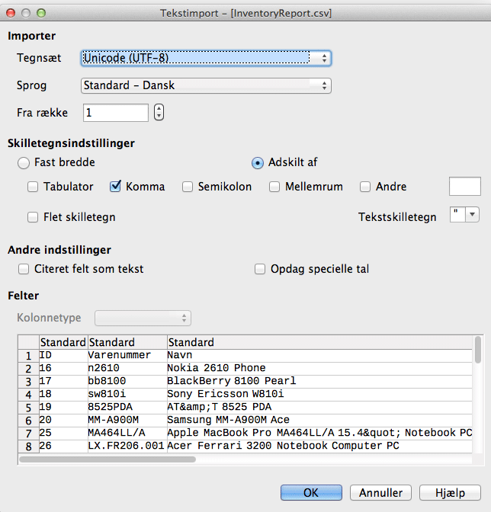Click the Fra række number field
The image size is (491, 512).
point(115,113)
